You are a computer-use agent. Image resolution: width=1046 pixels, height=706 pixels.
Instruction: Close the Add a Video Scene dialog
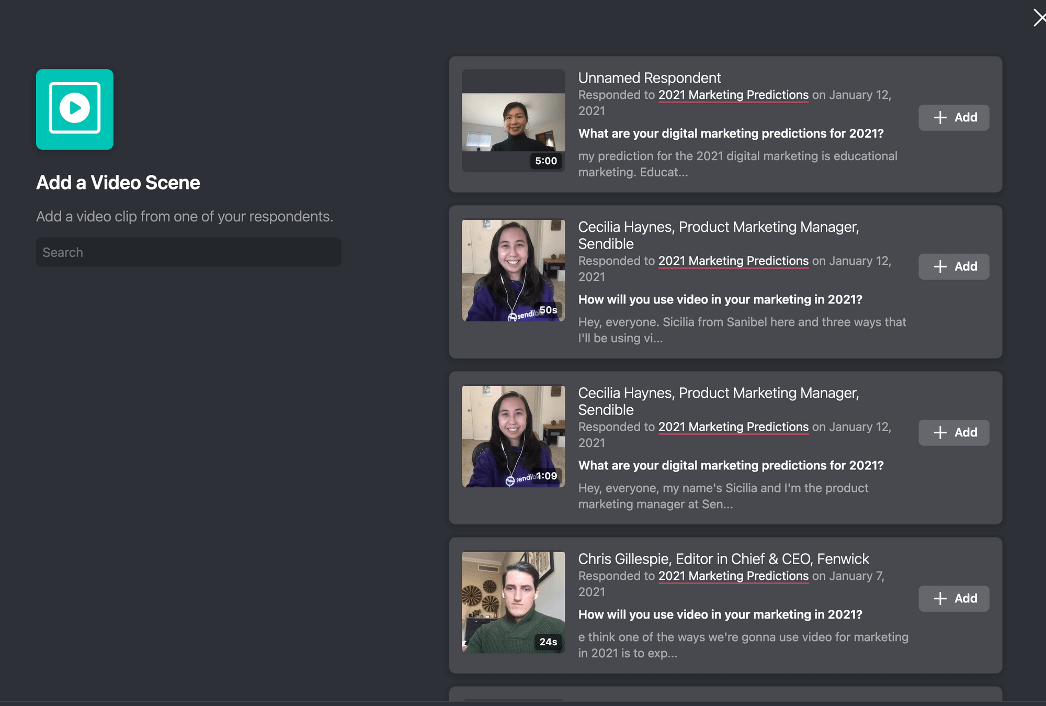pyautogui.click(x=1039, y=18)
